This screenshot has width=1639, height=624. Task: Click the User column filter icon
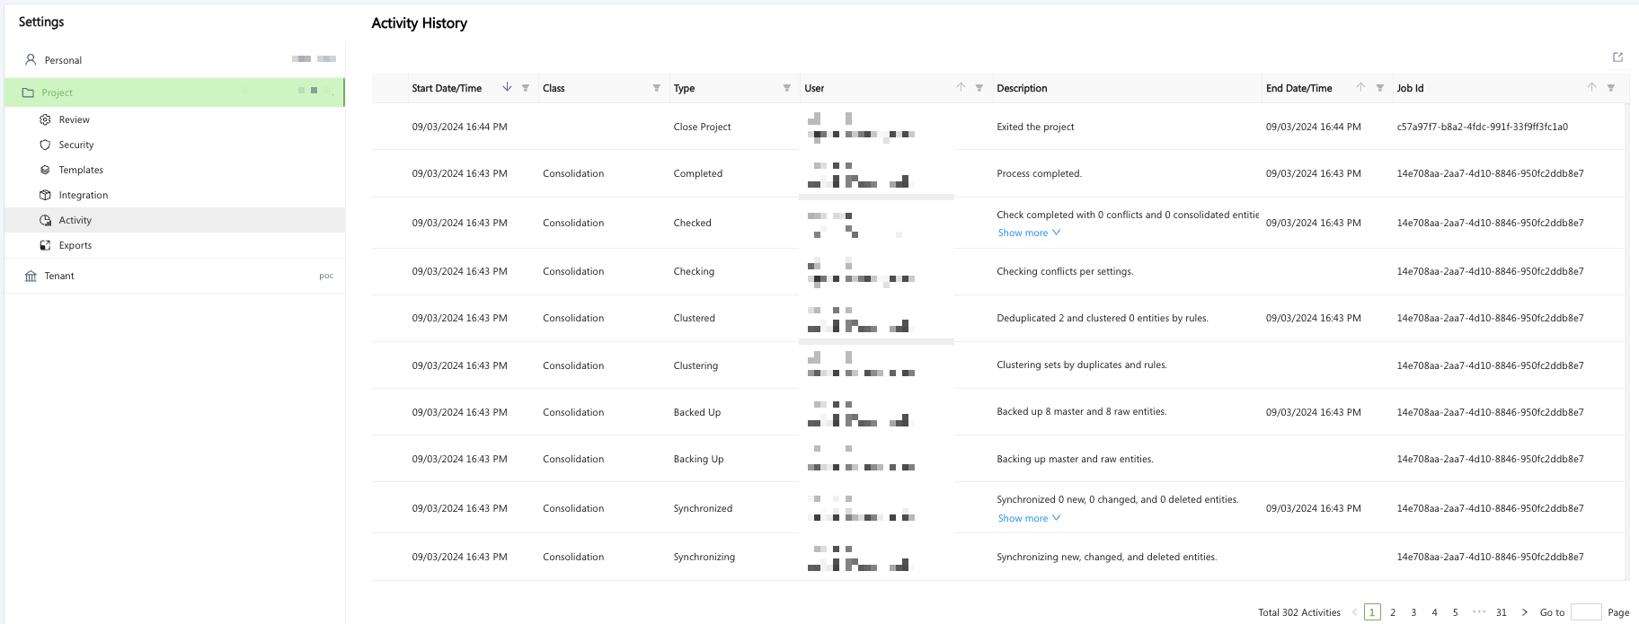pos(979,88)
